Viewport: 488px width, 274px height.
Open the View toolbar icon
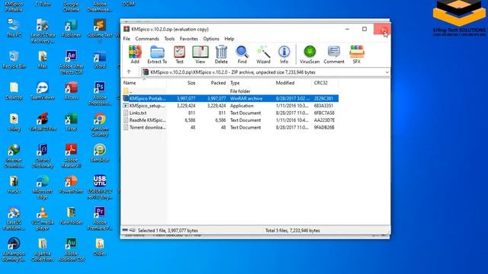pyautogui.click(x=200, y=54)
